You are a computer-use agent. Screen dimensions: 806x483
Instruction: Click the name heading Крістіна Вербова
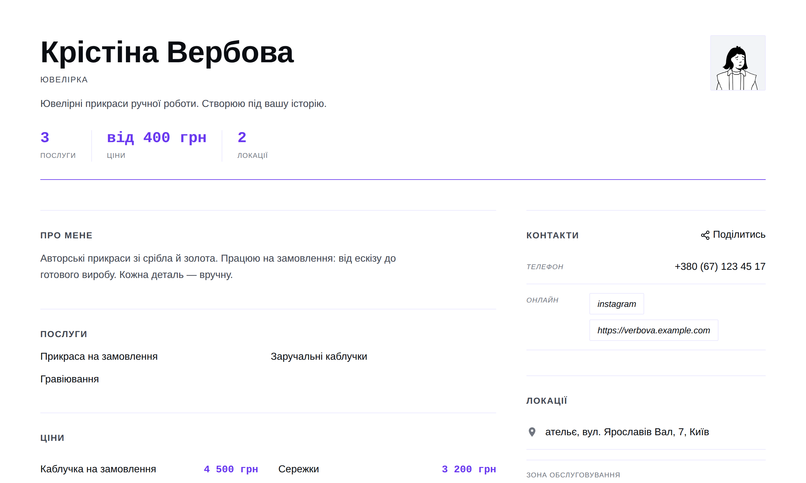click(167, 53)
